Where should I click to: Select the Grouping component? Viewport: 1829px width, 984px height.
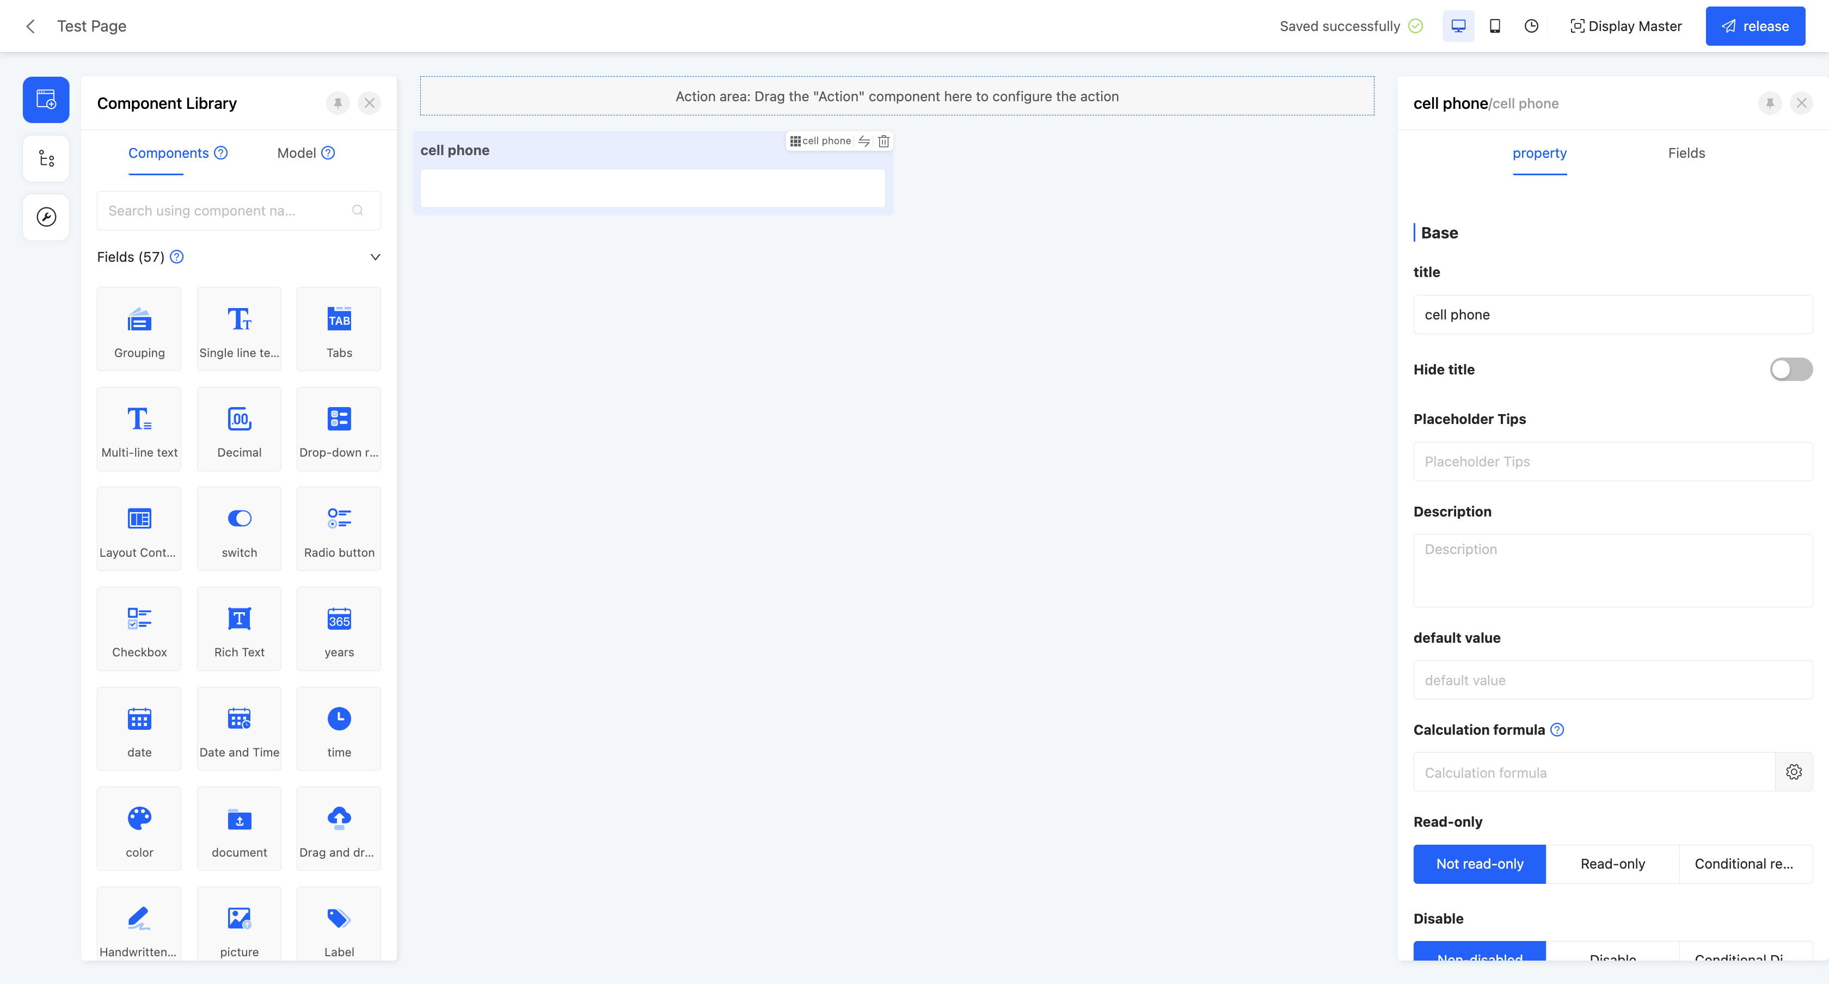(x=139, y=329)
